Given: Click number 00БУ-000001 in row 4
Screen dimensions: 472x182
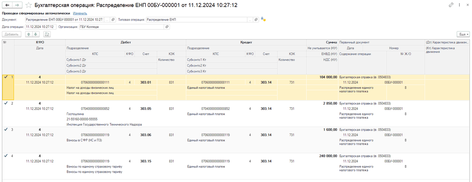Looking at the screenshot, I should click(393, 161).
